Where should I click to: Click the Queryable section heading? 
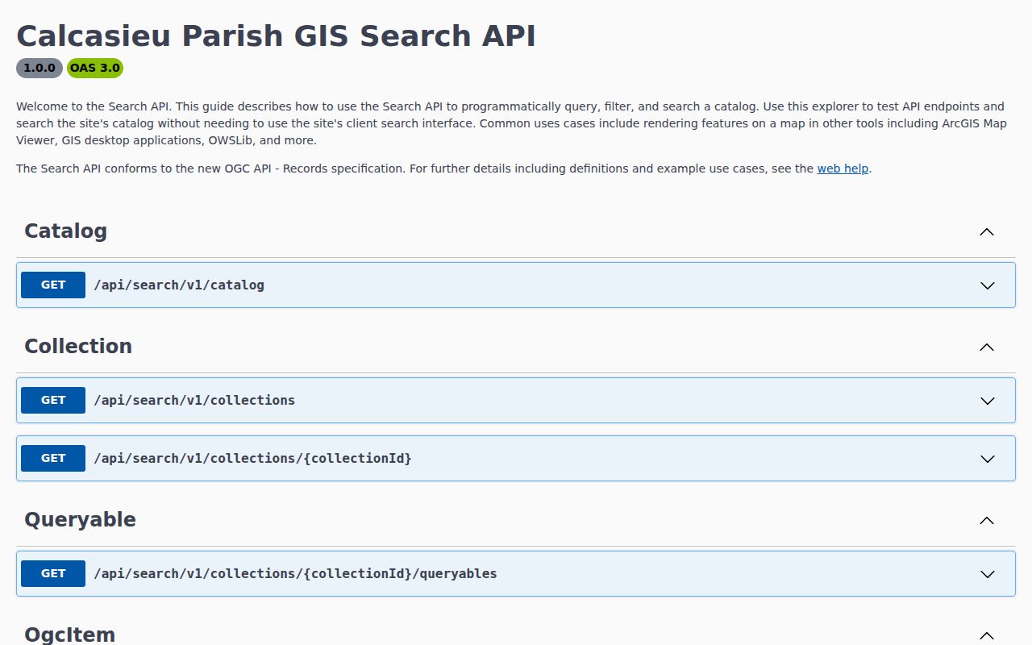pyautogui.click(x=80, y=520)
